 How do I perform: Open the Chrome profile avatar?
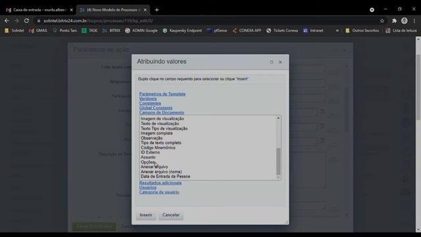405,20
